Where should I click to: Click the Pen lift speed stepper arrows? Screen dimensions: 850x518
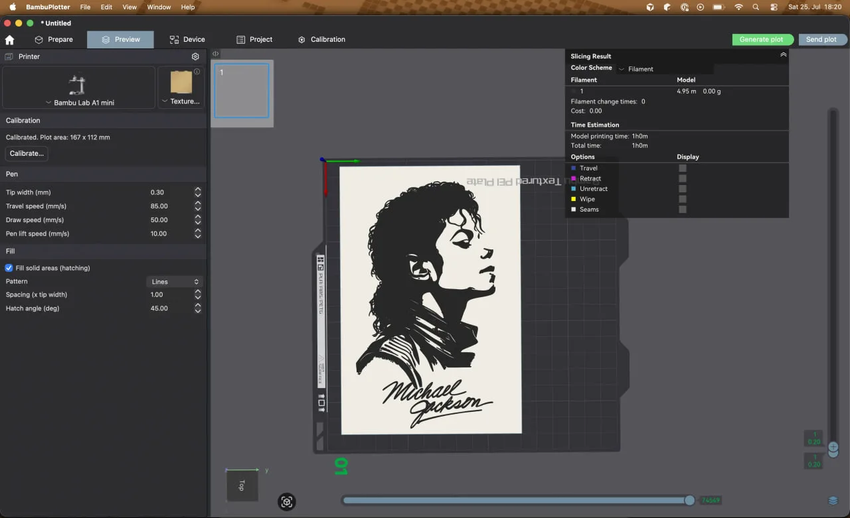198,233
